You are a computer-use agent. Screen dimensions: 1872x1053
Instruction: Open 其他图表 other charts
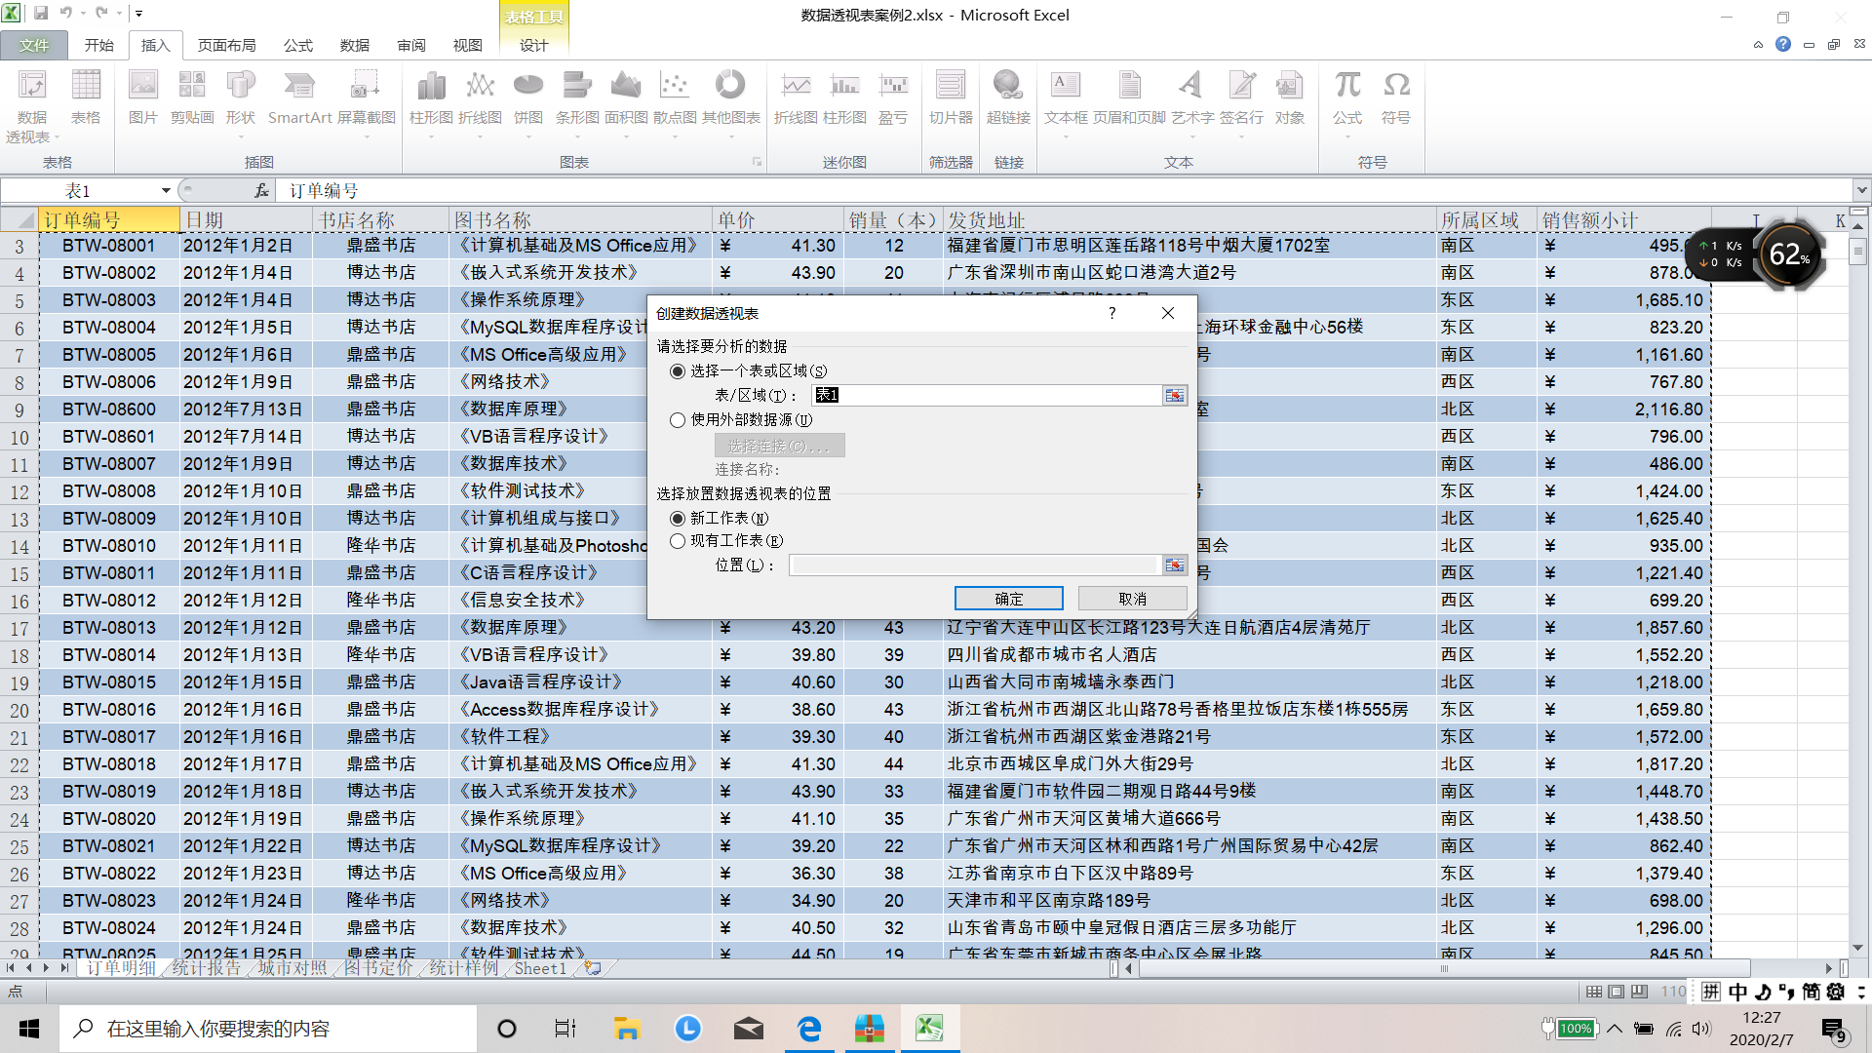tap(730, 102)
